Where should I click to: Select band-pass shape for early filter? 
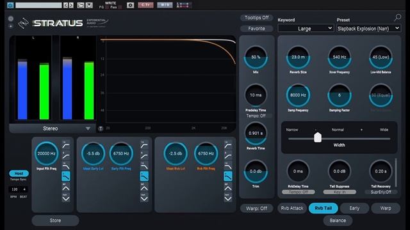click(144, 187)
